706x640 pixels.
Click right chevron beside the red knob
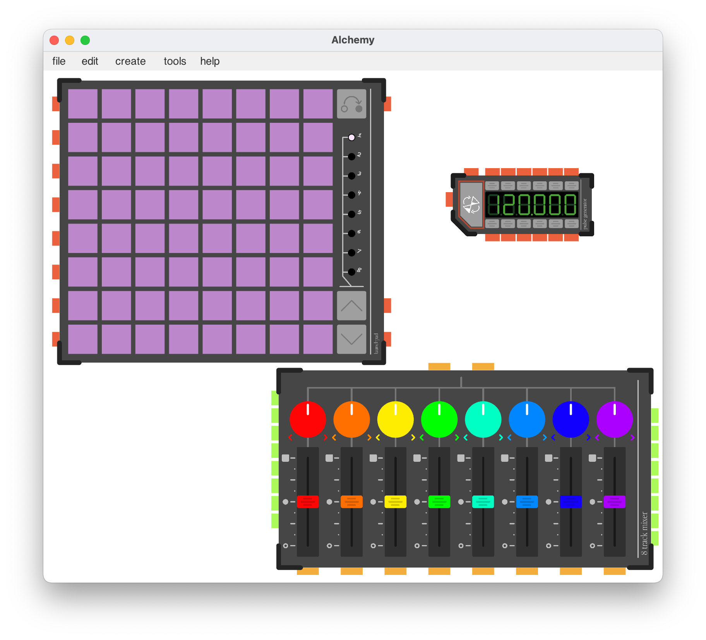tap(326, 437)
